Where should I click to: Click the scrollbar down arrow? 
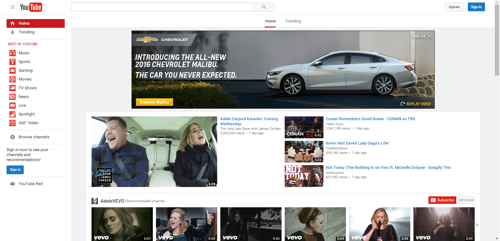pyautogui.click(x=497, y=239)
